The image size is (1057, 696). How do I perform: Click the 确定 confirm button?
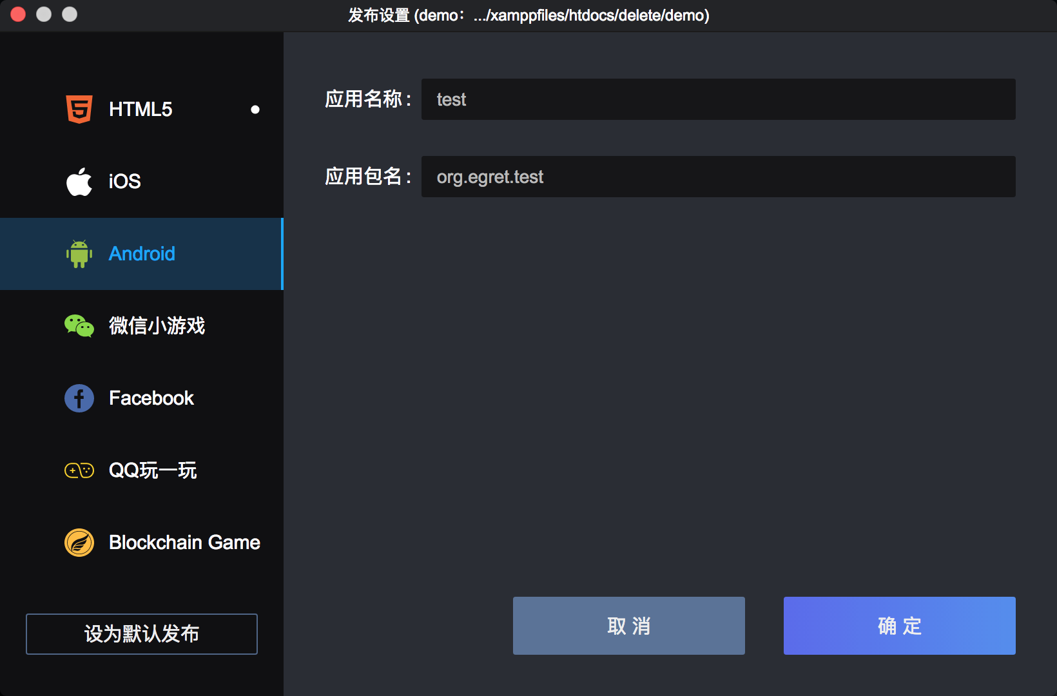tap(900, 626)
